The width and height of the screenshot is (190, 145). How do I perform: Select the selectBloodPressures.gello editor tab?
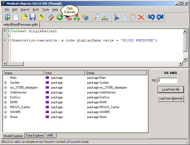(20, 25)
